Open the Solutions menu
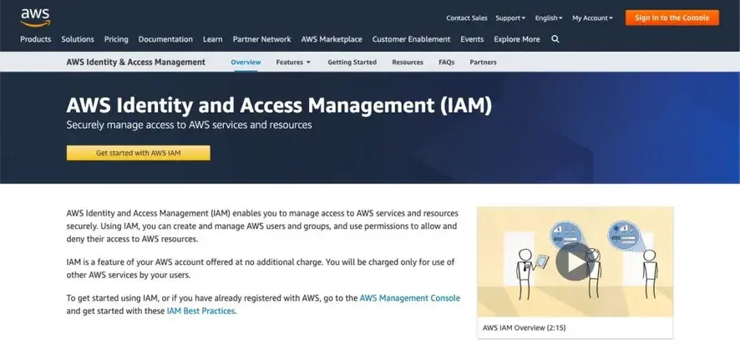 click(x=78, y=39)
